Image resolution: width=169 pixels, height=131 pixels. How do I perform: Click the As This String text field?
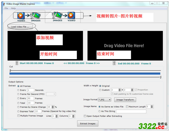[x=131, y=111]
